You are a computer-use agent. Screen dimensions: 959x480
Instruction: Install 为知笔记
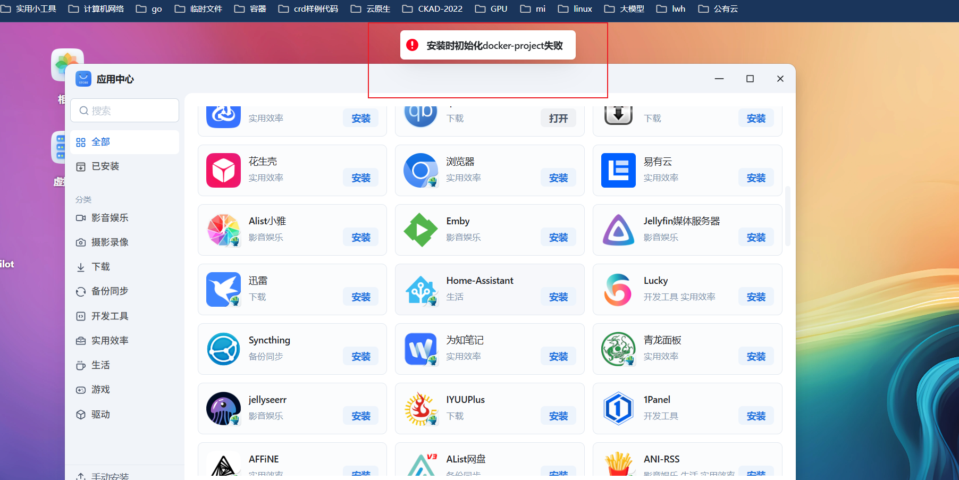point(559,357)
